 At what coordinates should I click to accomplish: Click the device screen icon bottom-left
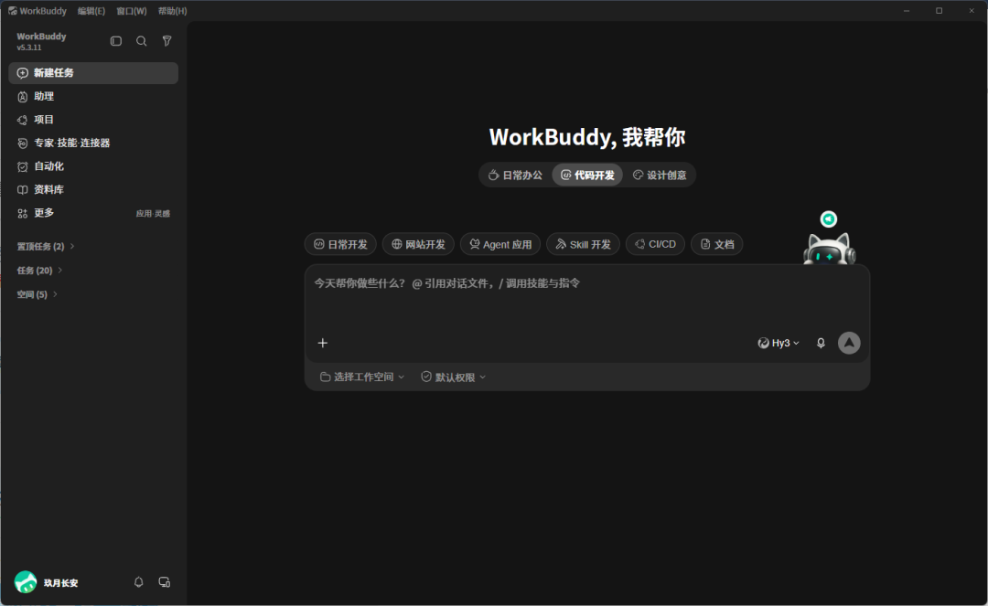pos(165,582)
